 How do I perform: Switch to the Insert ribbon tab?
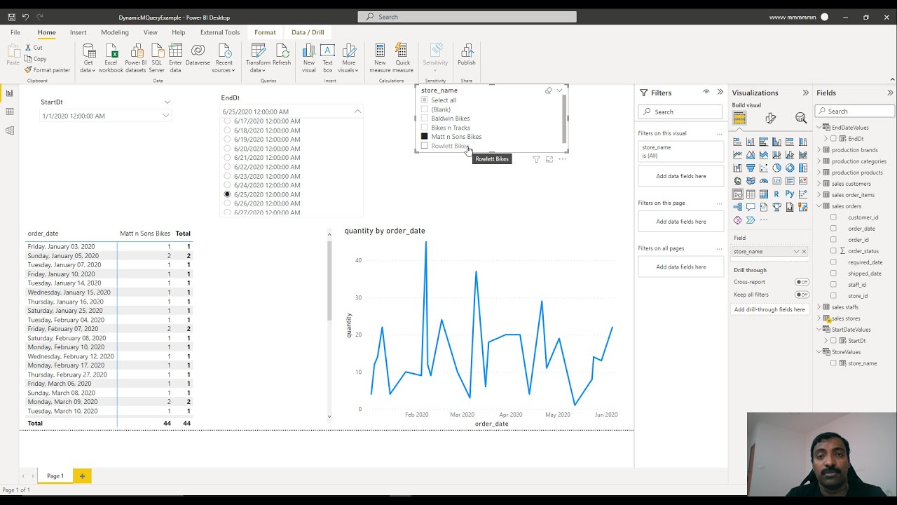tap(78, 32)
